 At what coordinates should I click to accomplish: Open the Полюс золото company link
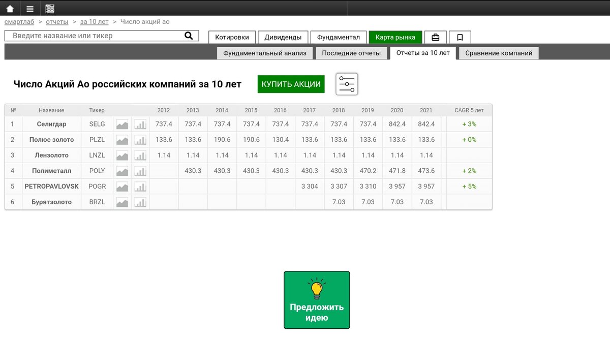[x=51, y=140]
